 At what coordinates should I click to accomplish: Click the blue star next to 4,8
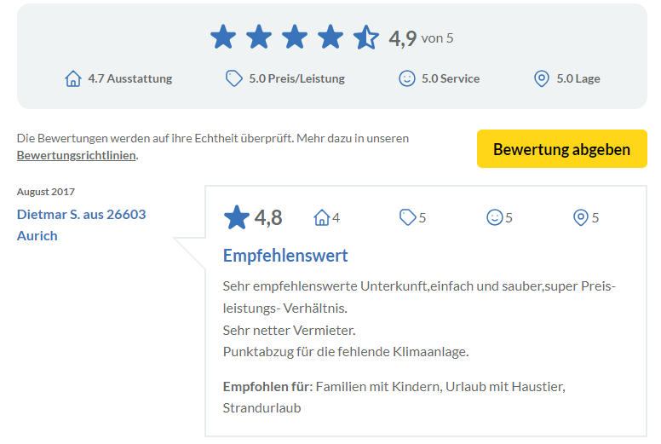(237, 217)
